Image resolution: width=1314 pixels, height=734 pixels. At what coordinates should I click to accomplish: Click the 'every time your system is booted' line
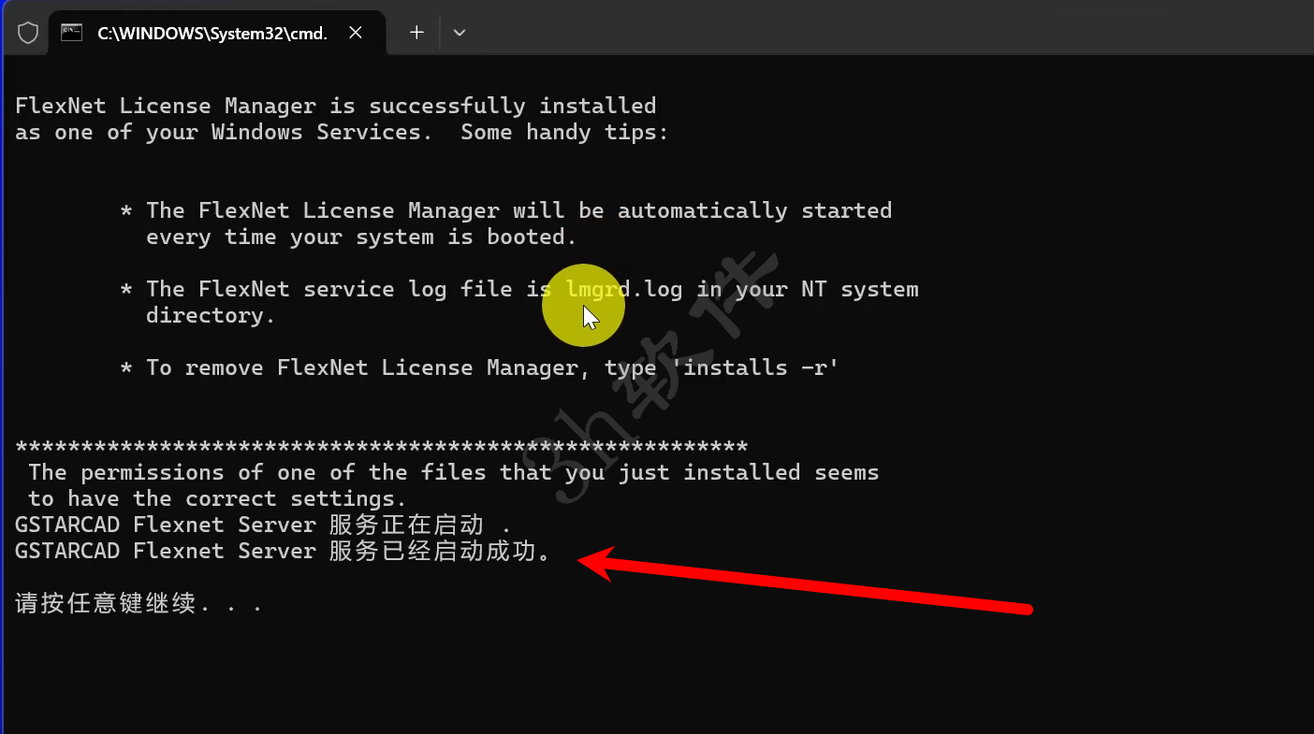tap(361, 237)
